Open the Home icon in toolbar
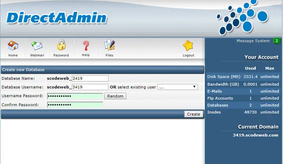This screenshot has width=283, height=164. (x=13, y=46)
